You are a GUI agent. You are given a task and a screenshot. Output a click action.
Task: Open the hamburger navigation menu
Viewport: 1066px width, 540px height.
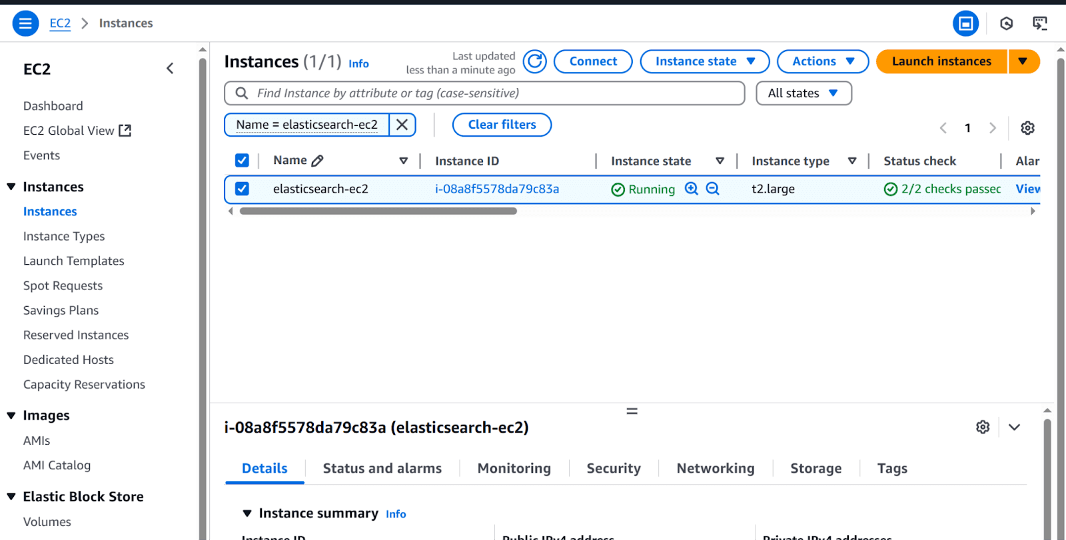click(x=25, y=23)
